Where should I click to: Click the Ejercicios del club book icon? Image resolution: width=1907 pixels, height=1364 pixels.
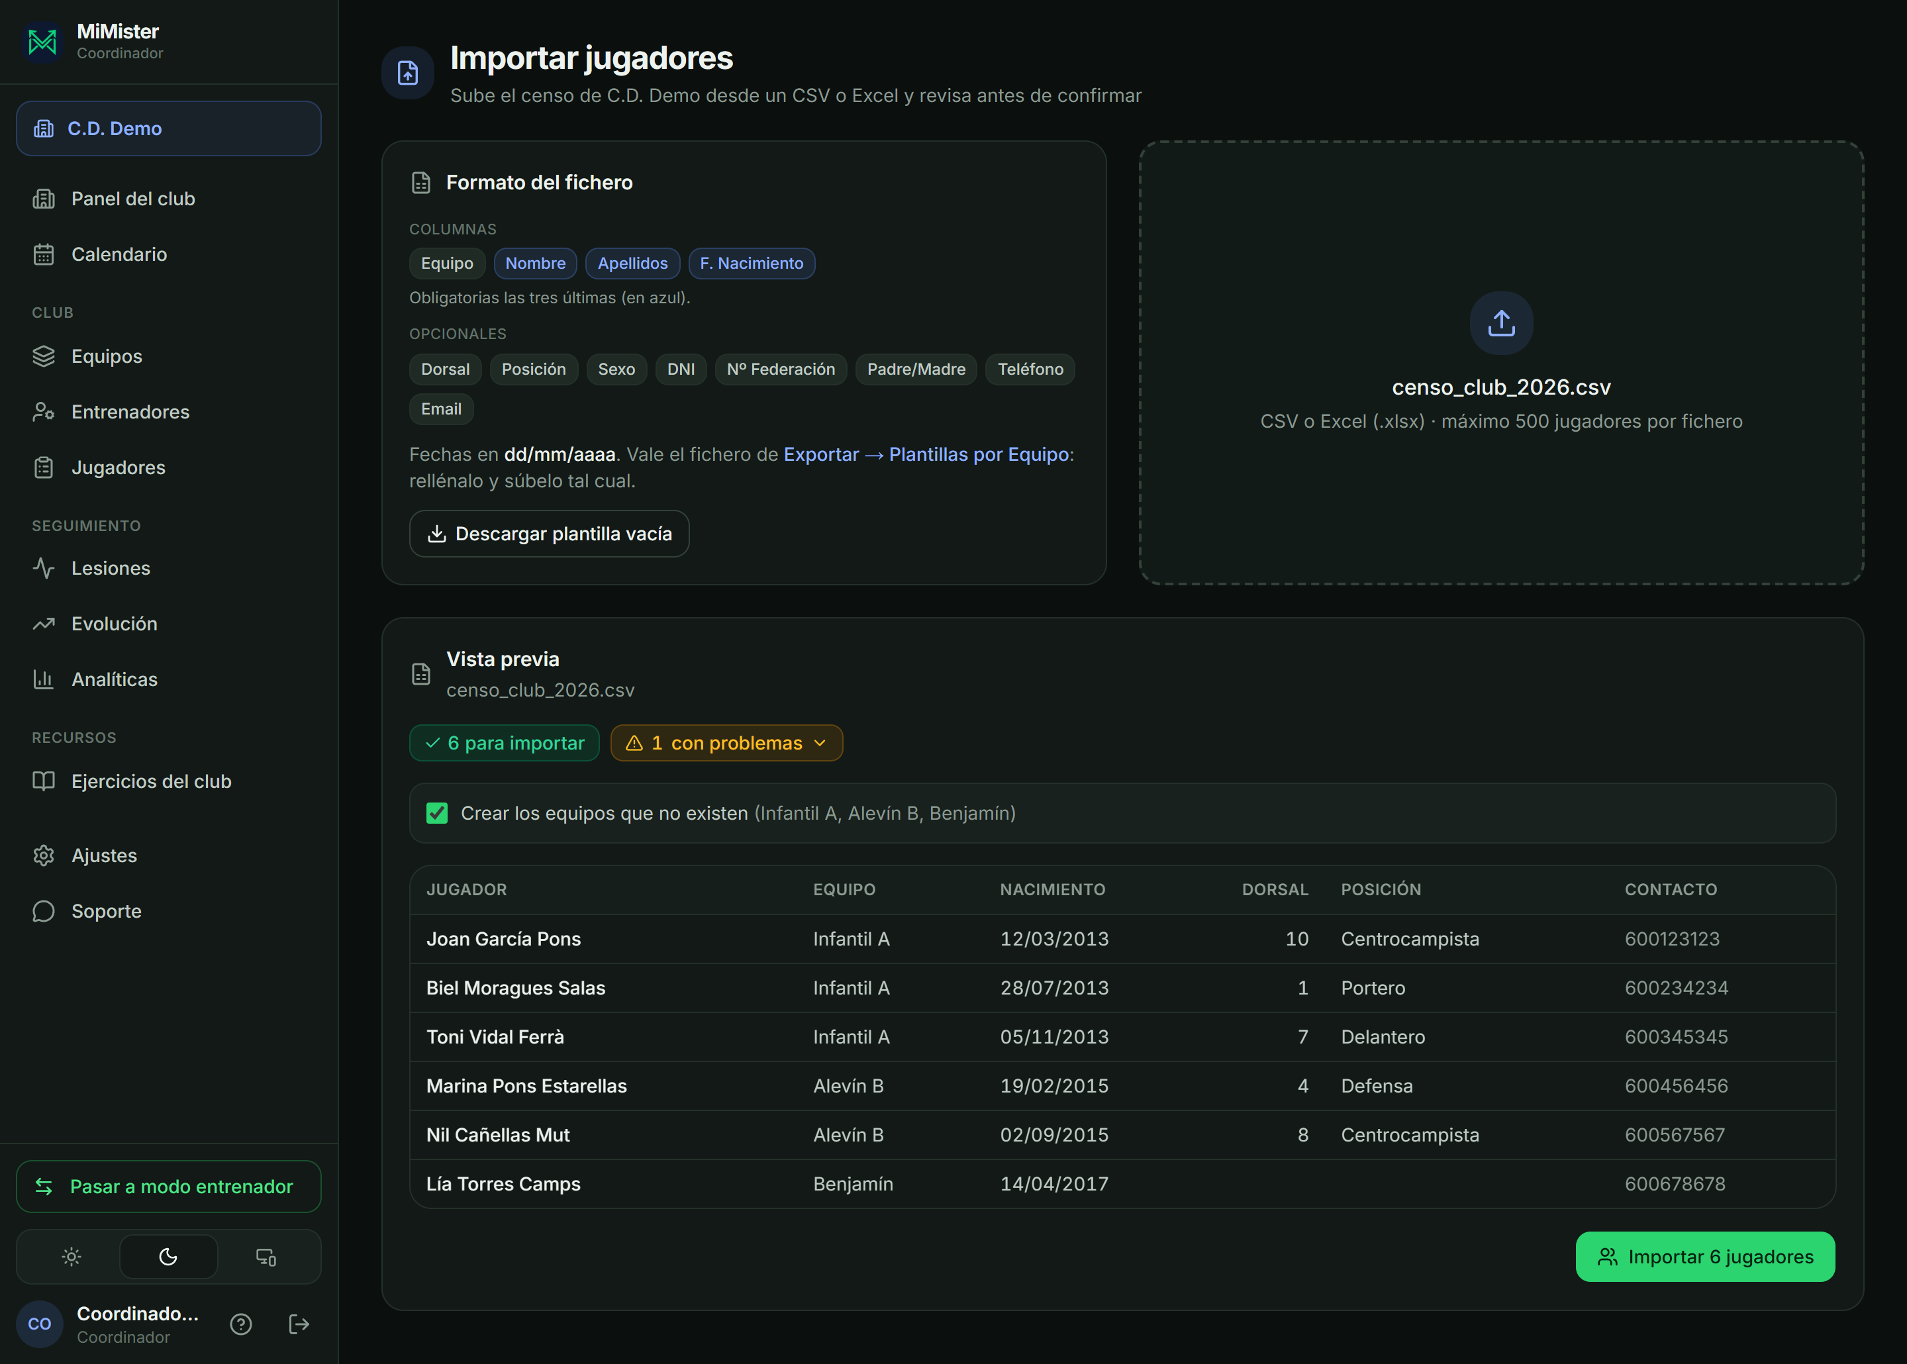pyautogui.click(x=44, y=781)
